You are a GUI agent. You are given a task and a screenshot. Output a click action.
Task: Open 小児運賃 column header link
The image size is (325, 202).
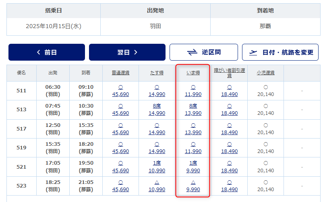[x=266, y=73]
